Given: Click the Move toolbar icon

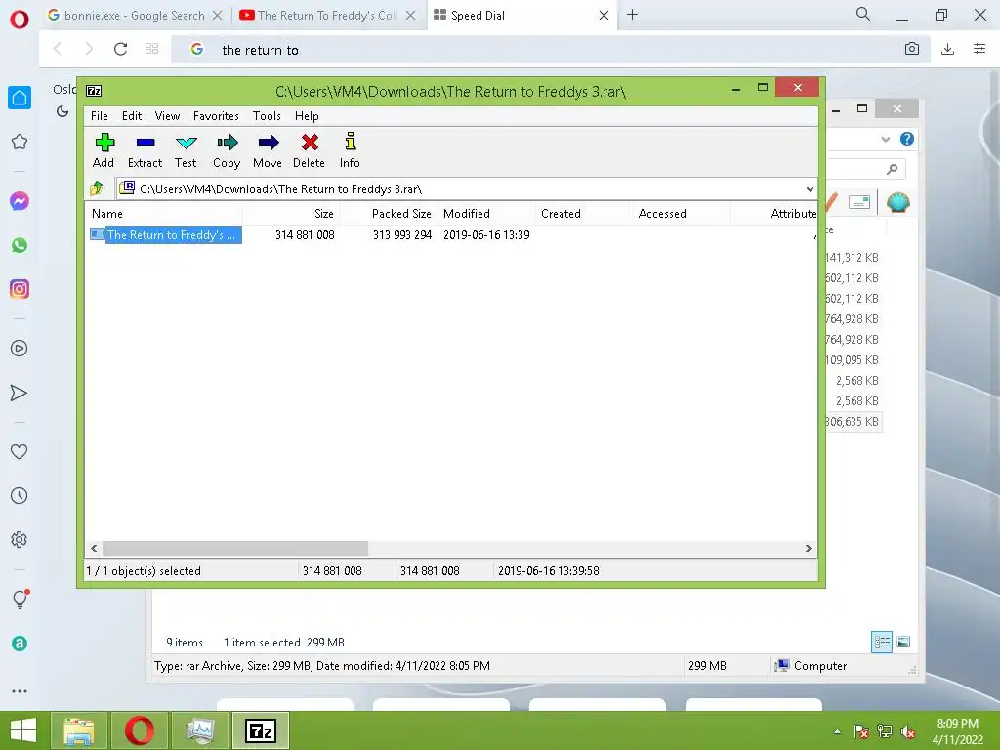Looking at the screenshot, I should 268,150.
